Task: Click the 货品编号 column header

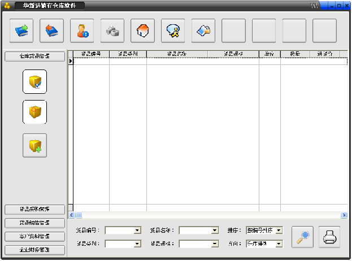Action: (x=91, y=54)
